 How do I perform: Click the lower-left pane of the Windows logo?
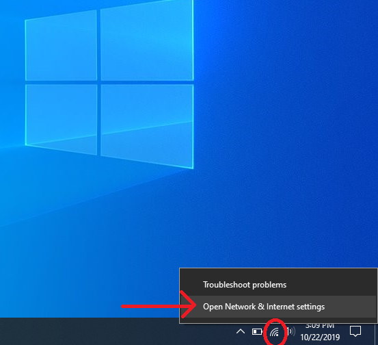click(61, 120)
